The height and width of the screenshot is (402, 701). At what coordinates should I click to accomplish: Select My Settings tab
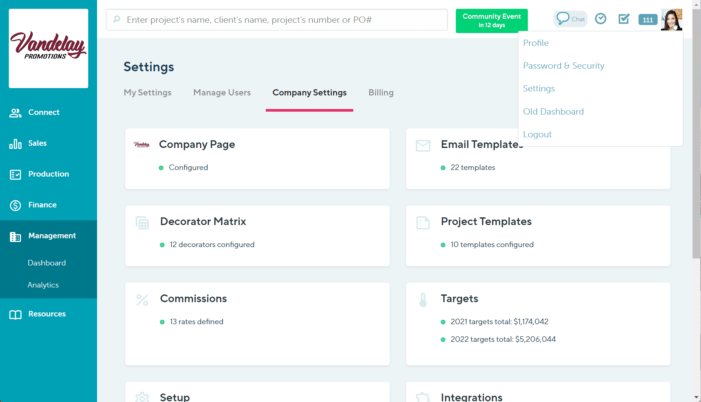click(x=147, y=93)
